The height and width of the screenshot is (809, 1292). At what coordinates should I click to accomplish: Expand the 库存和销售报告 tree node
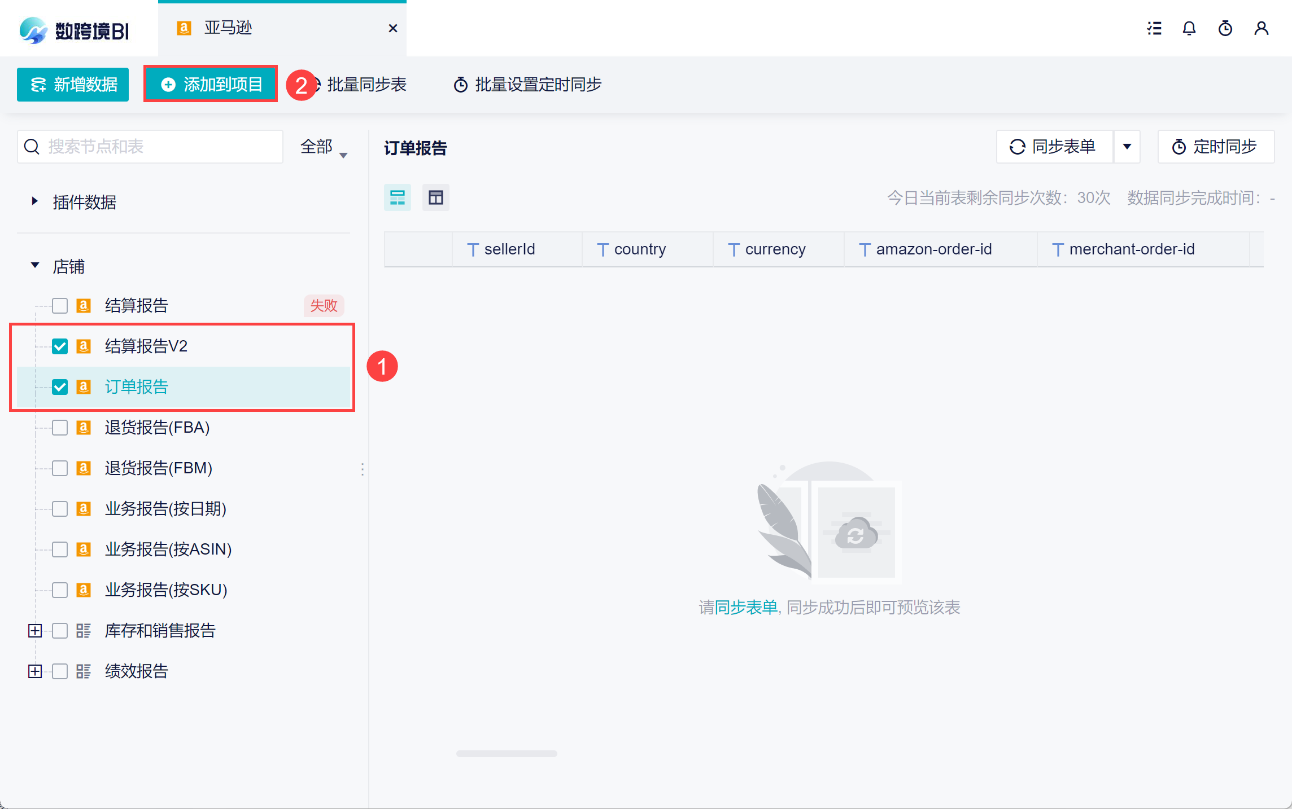coord(35,631)
